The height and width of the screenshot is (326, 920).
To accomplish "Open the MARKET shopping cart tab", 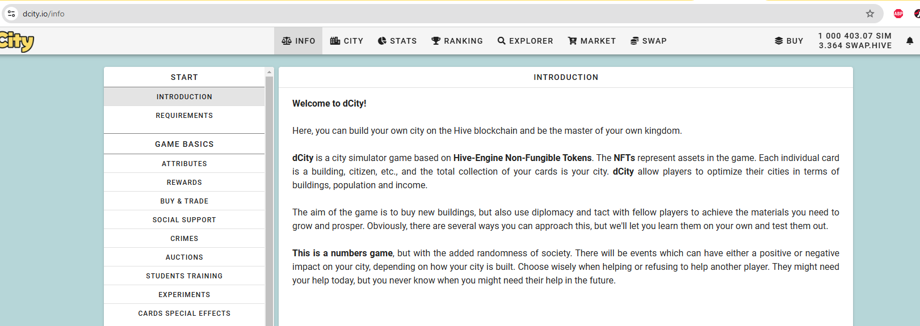I will 592,41.
